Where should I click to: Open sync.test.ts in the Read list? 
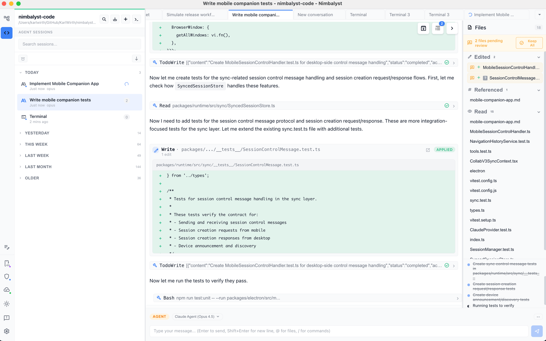(x=480, y=200)
